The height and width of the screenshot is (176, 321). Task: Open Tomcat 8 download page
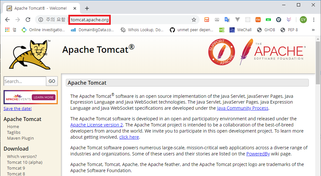point(16,174)
